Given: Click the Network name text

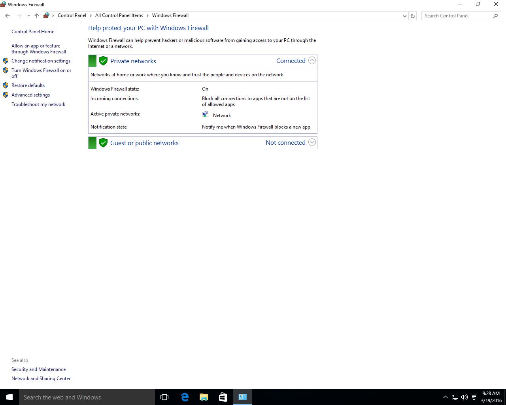Looking at the screenshot, I should point(222,115).
